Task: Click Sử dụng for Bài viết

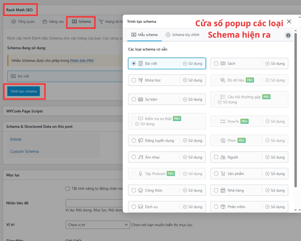Action: [x=193, y=64]
